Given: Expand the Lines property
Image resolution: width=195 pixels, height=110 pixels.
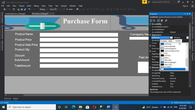Looking at the screenshot, I should tap(150, 51).
